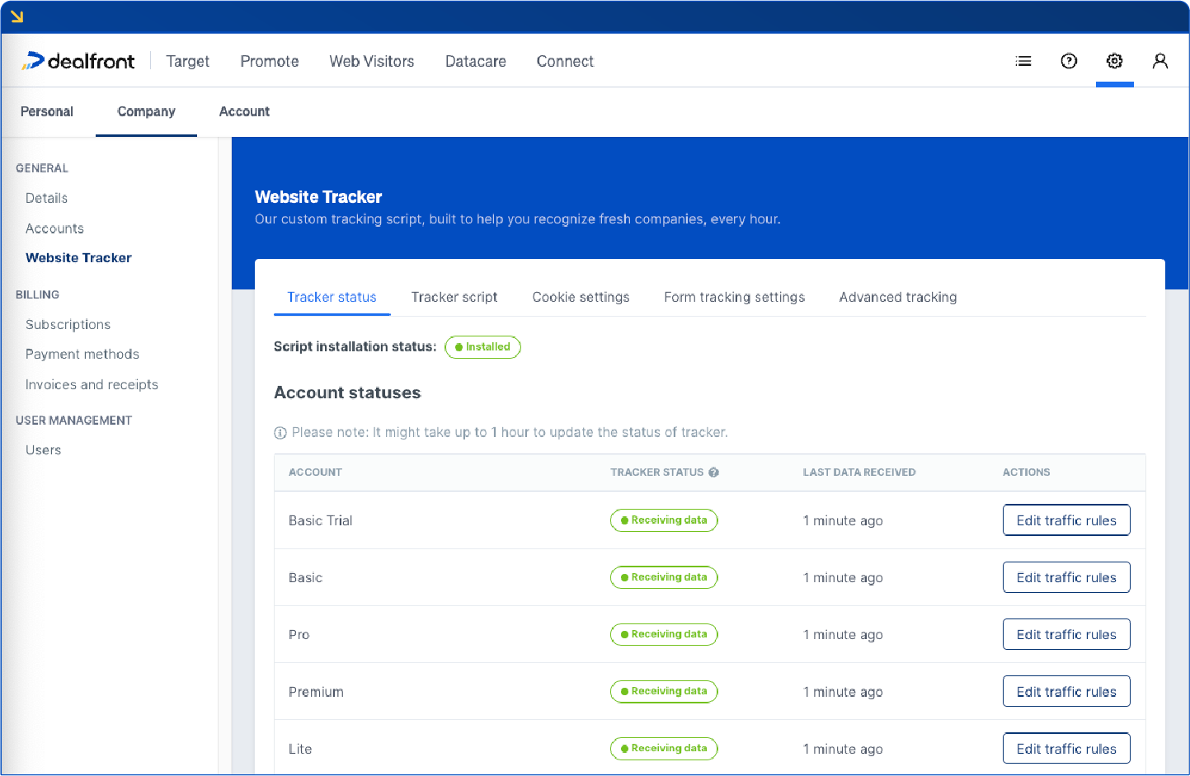Click the activity list icon in top bar
The height and width of the screenshot is (776, 1190).
pos(1023,60)
